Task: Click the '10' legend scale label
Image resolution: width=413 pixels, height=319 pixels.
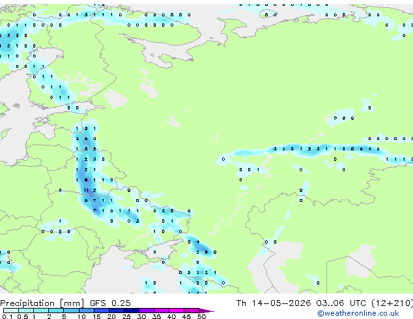Action: [81, 316]
